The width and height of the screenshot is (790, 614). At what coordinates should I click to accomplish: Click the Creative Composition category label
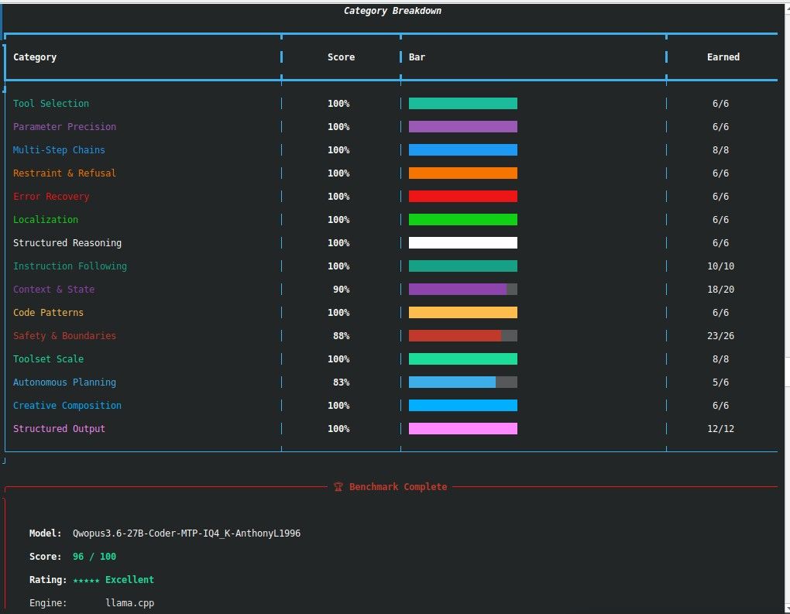click(67, 406)
